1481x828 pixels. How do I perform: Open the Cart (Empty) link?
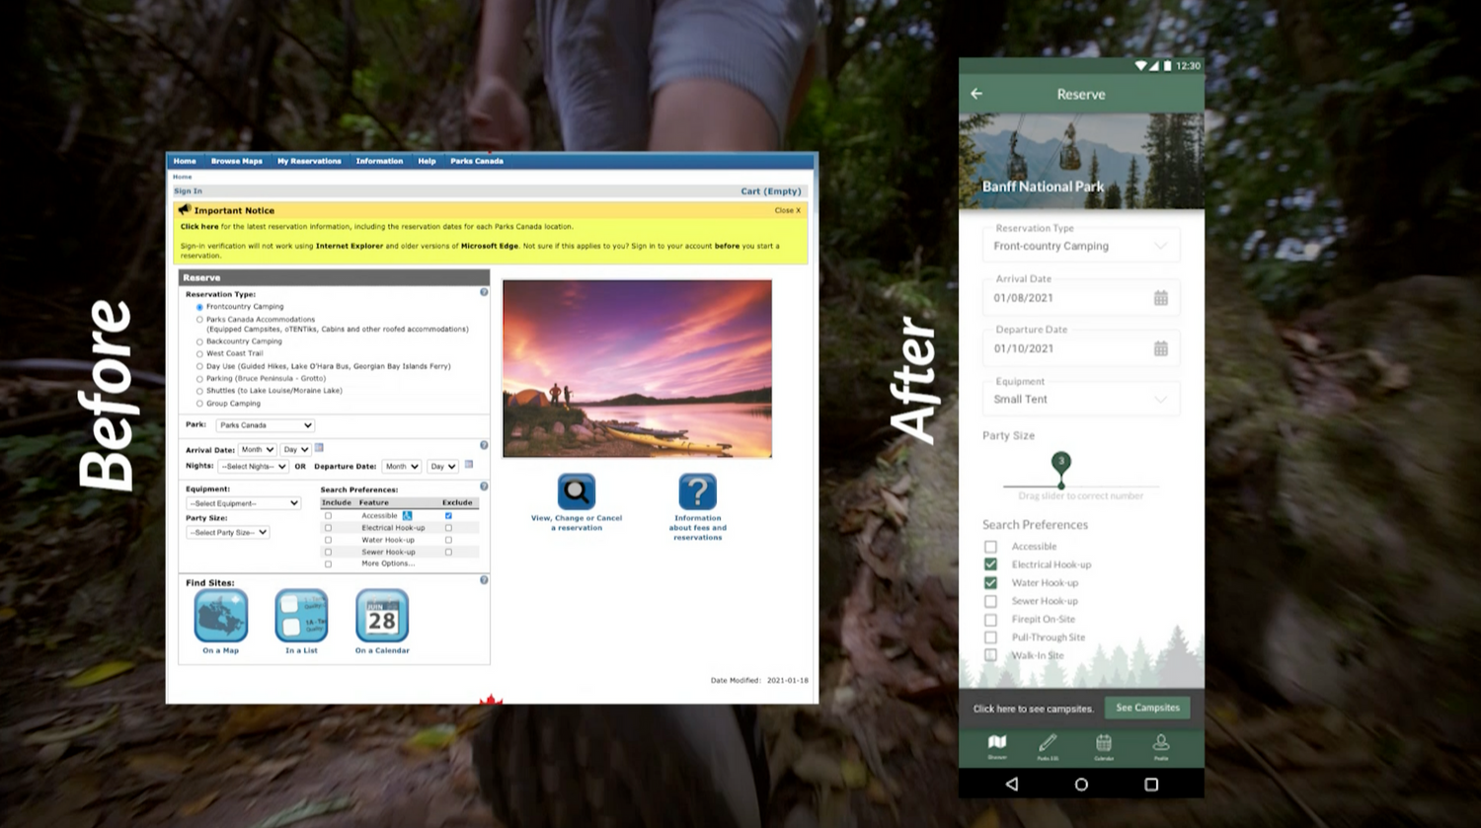coord(771,191)
